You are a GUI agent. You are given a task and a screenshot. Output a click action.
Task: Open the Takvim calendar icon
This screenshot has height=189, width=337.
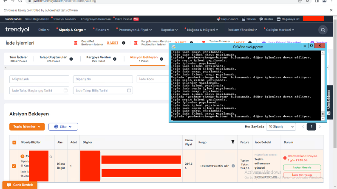[x=244, y=19]
